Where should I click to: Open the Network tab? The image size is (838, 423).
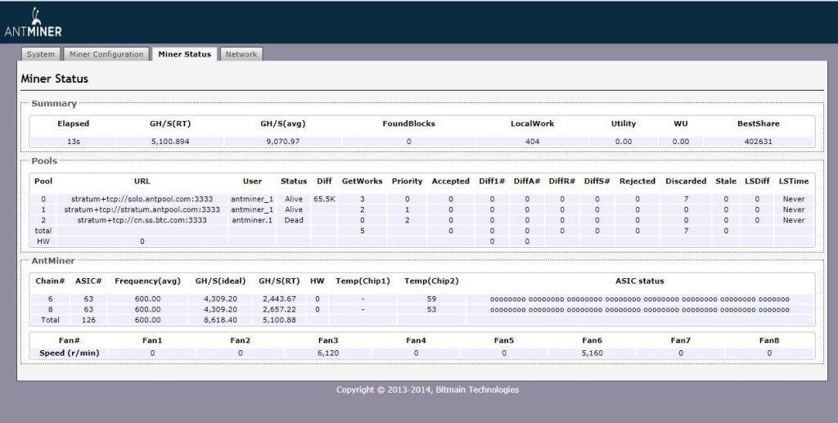pos(241,54)
